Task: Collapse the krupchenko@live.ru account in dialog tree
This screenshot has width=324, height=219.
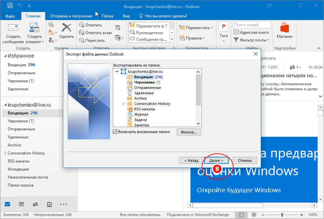Action: (x=117, y=72)
